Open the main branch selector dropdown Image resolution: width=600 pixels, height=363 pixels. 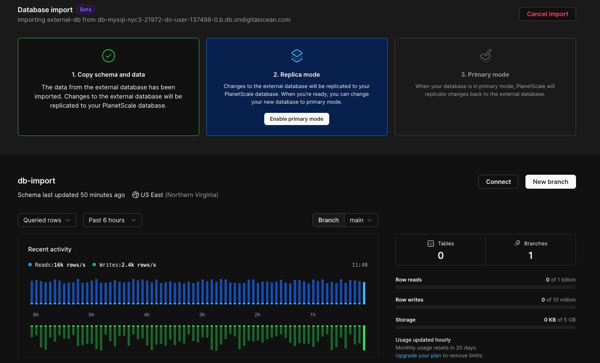[361, 220]
